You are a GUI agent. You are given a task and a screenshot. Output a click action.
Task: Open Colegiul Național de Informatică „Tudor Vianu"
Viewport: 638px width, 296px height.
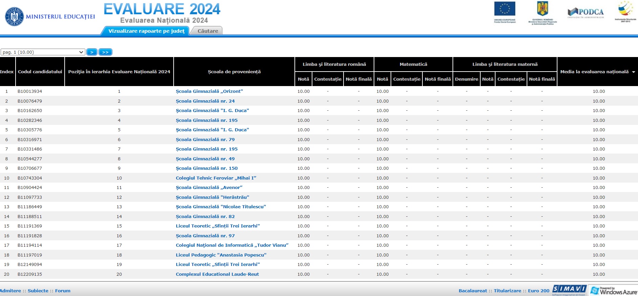coord(232,245)
